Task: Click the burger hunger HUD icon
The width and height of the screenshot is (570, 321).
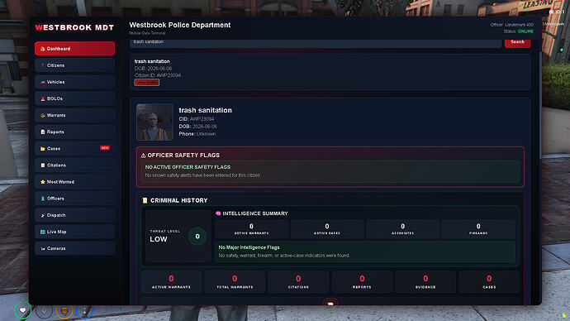Action: point(64,310)
